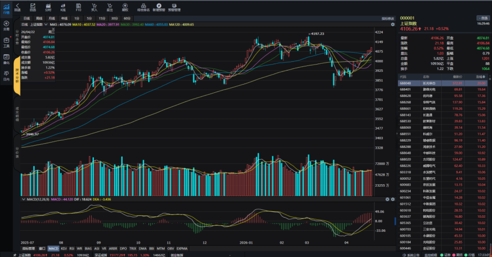
Task: Switch to the 60分 period tab
Action: [127, 18]
